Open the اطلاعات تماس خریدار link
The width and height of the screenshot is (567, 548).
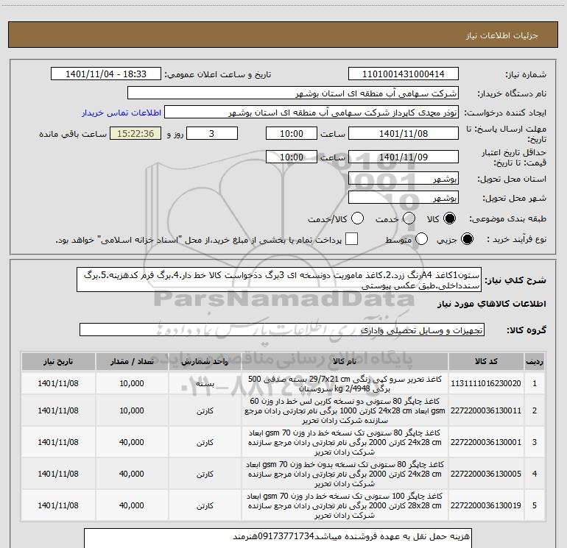click(x=121, y=113)
